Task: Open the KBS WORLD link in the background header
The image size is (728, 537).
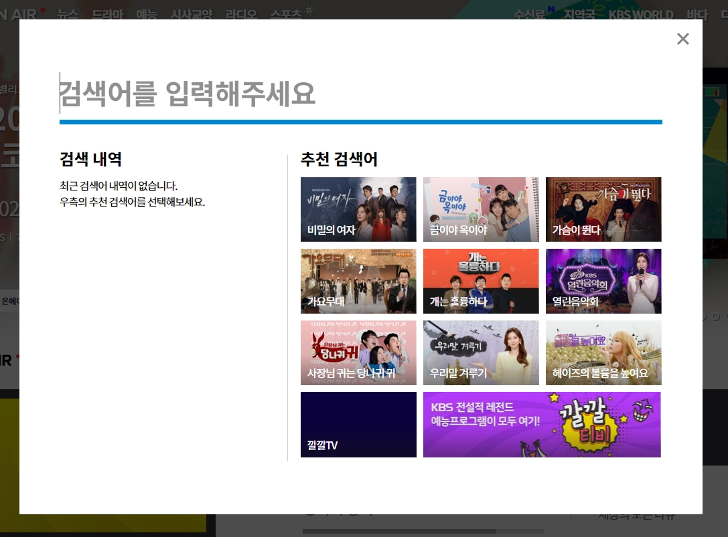Action: coord(641,14)
